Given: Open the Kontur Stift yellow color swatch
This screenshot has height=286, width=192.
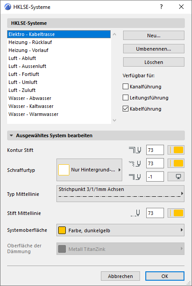Looking at the screenshot, I should (176, 150).
